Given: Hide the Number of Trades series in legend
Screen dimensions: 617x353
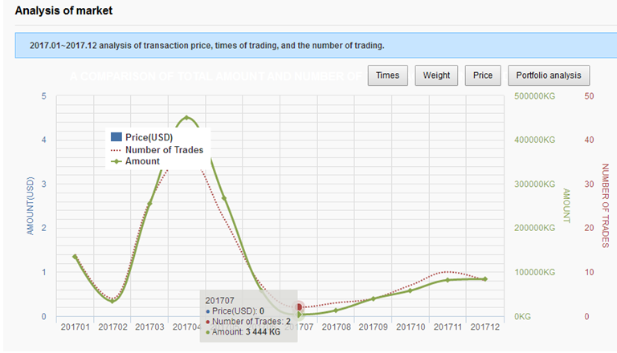Looking at the screenshot, I should click(x=164, y=149).
